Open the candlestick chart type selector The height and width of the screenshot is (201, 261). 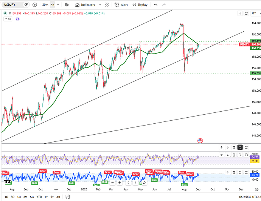67,5
